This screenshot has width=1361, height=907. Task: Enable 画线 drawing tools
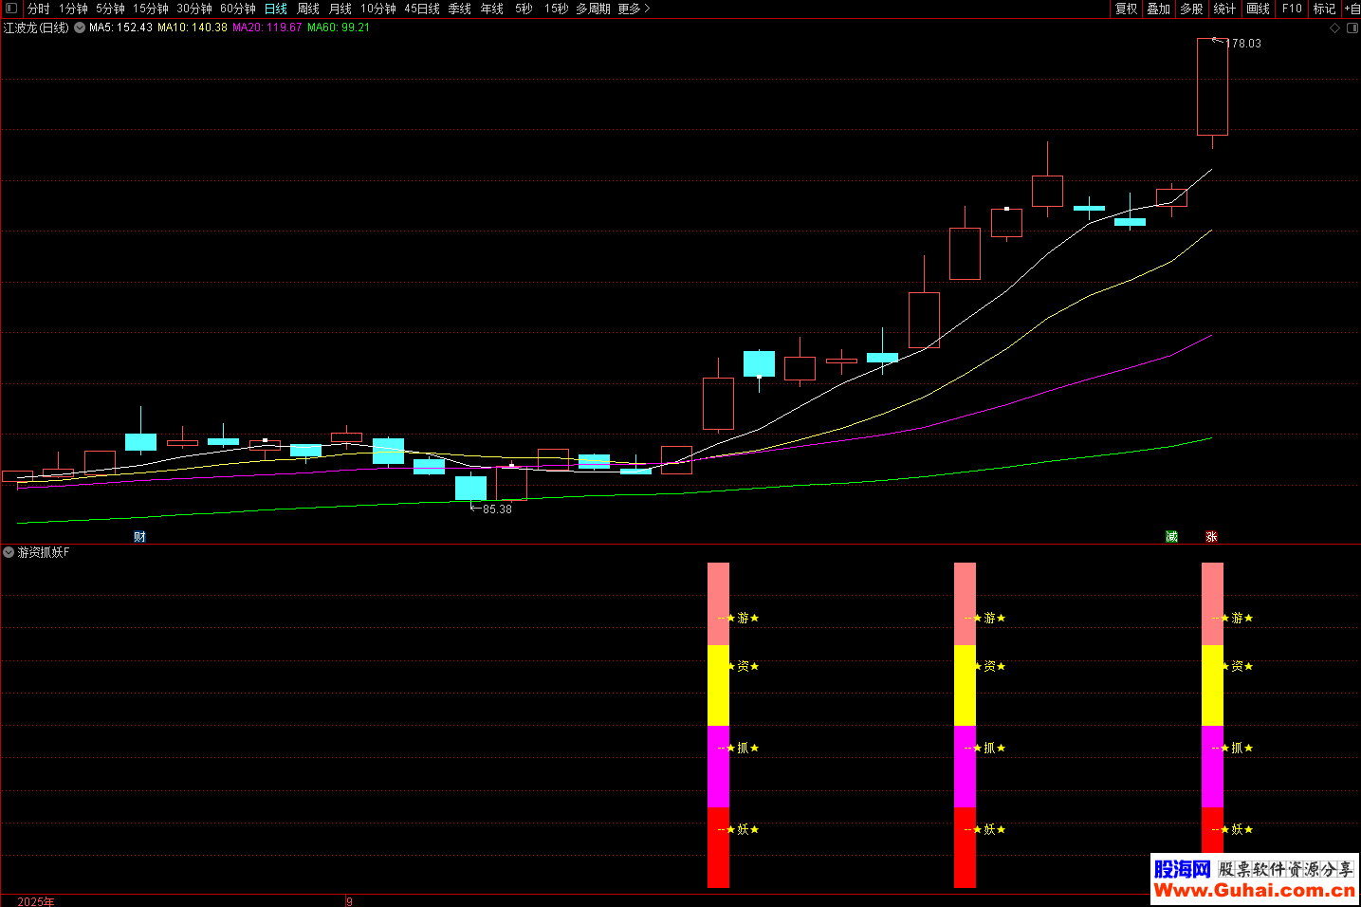1258,9
